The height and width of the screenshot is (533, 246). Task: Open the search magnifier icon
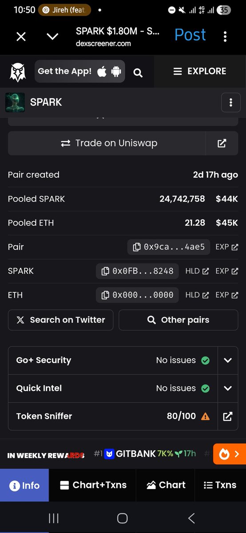pyautogui.click(x=138, y=72)
